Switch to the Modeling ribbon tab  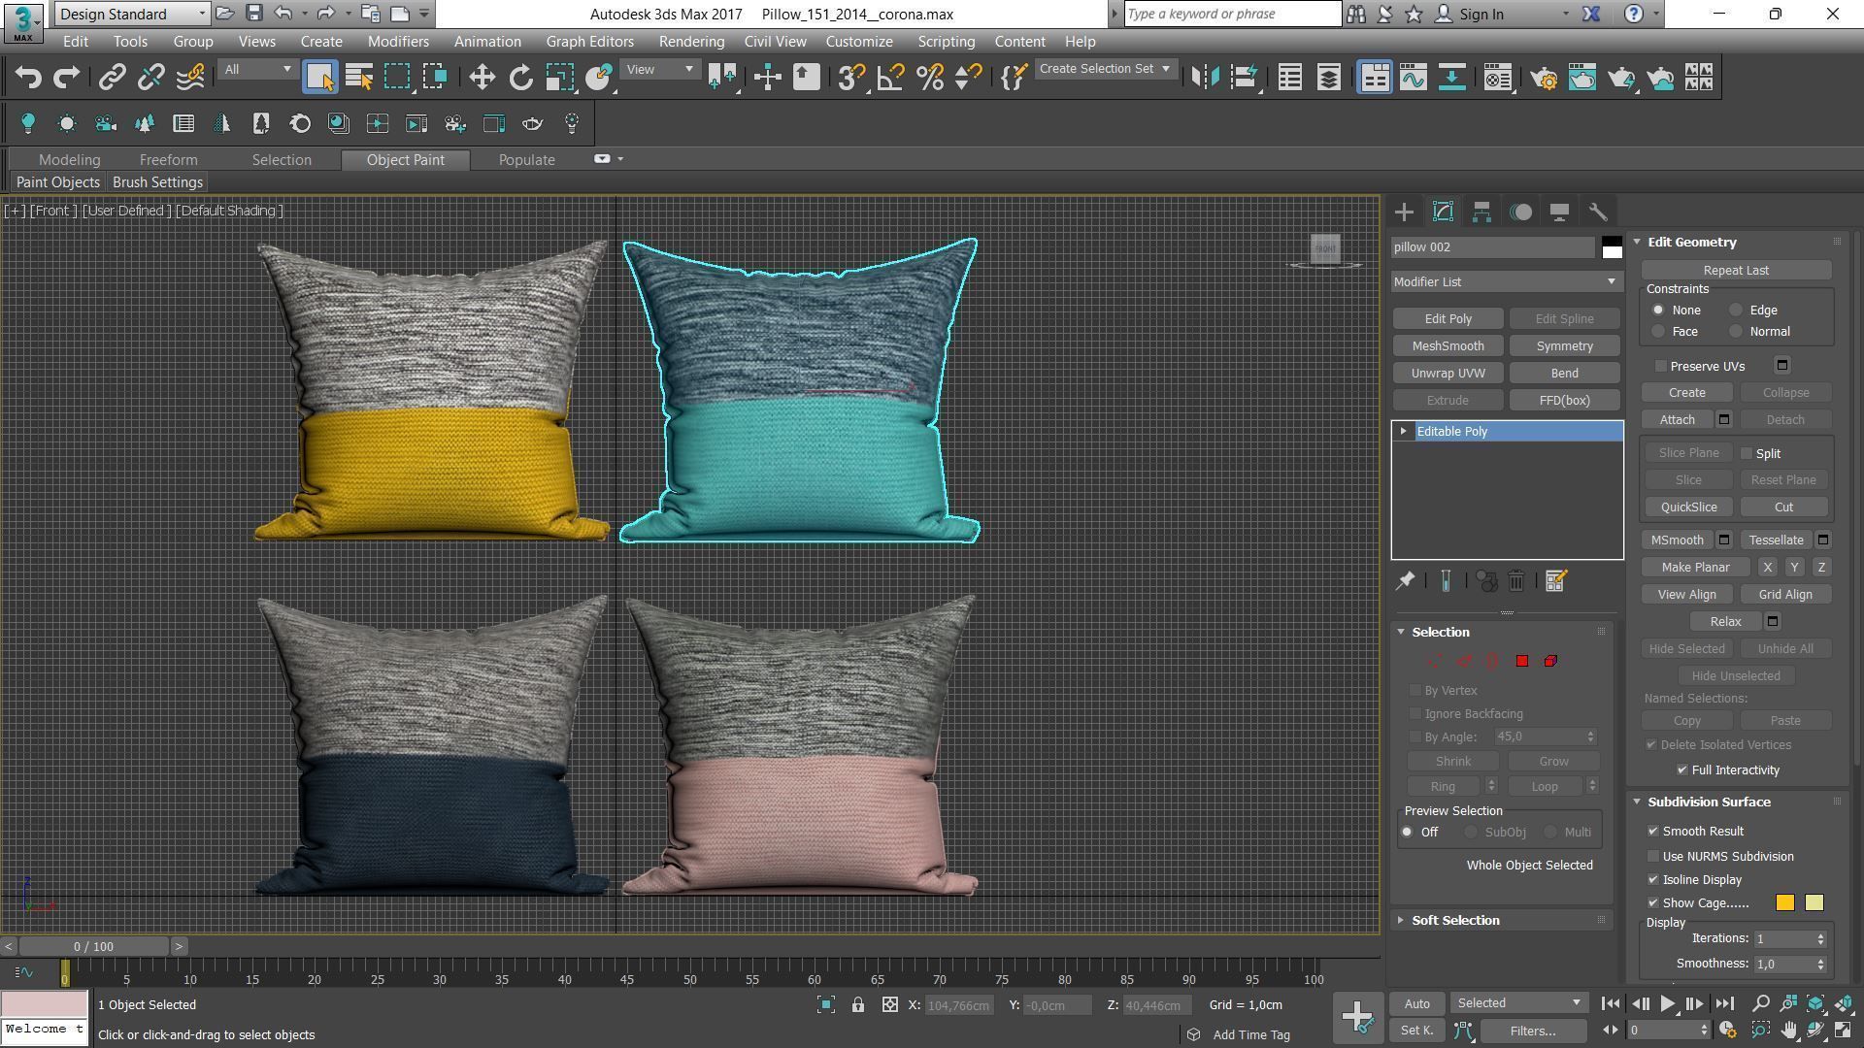pos(69,160)
